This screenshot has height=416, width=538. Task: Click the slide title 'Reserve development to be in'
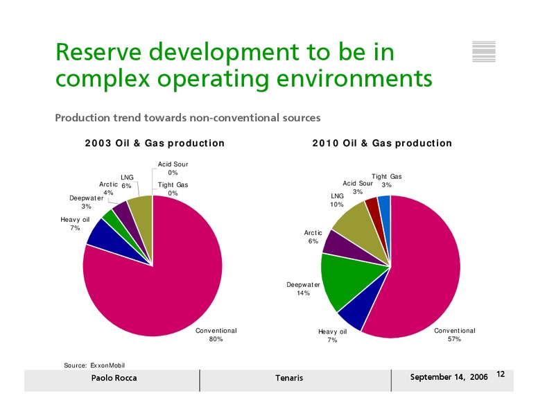[225, 52]
